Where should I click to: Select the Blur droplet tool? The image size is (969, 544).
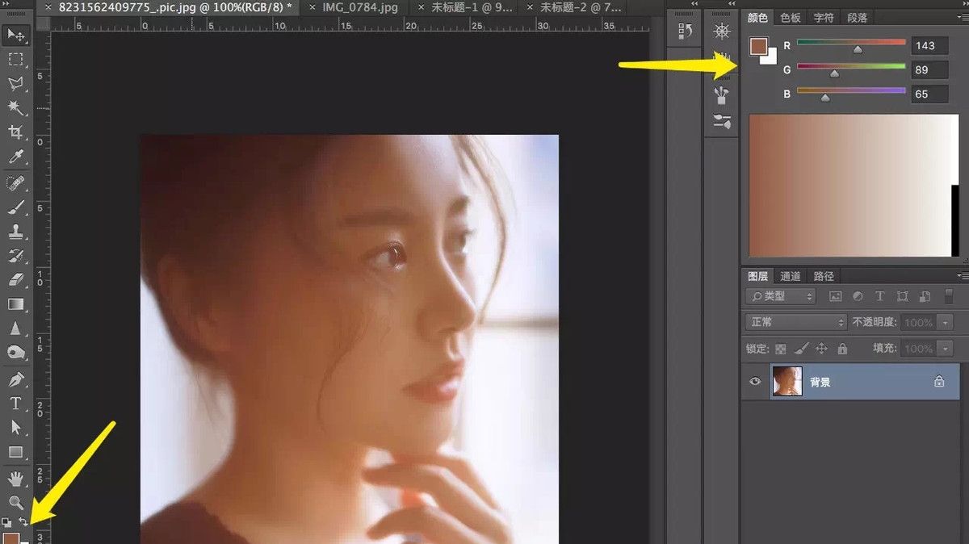[x=16, y=328]
